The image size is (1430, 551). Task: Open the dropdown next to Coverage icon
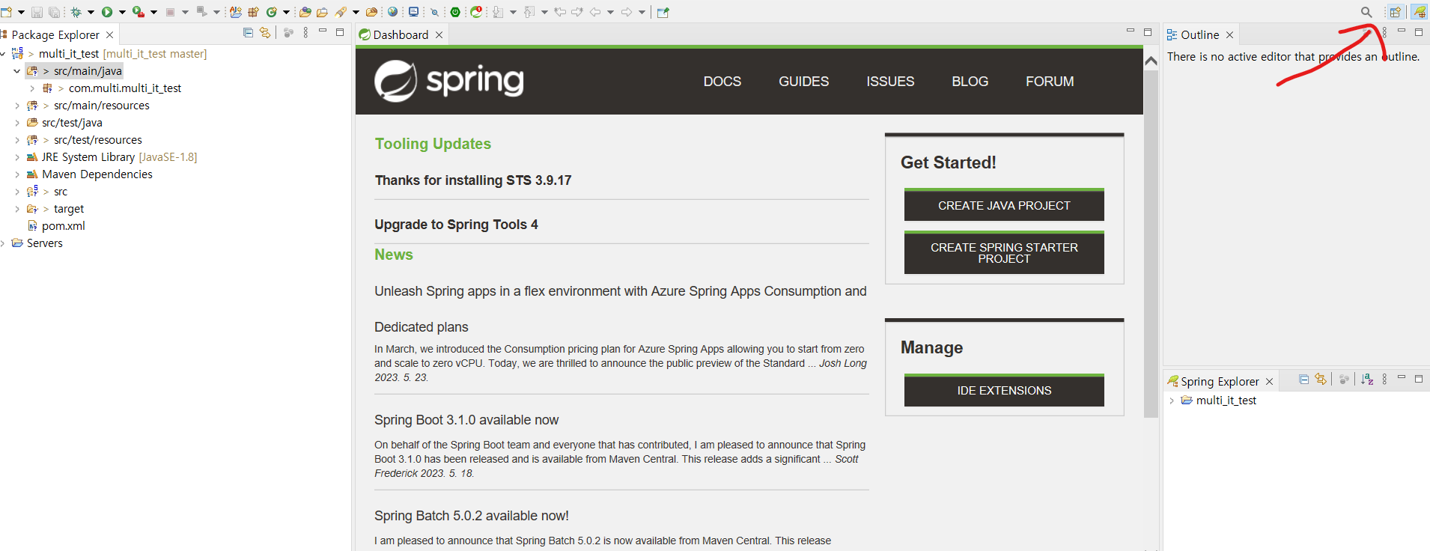153,12
